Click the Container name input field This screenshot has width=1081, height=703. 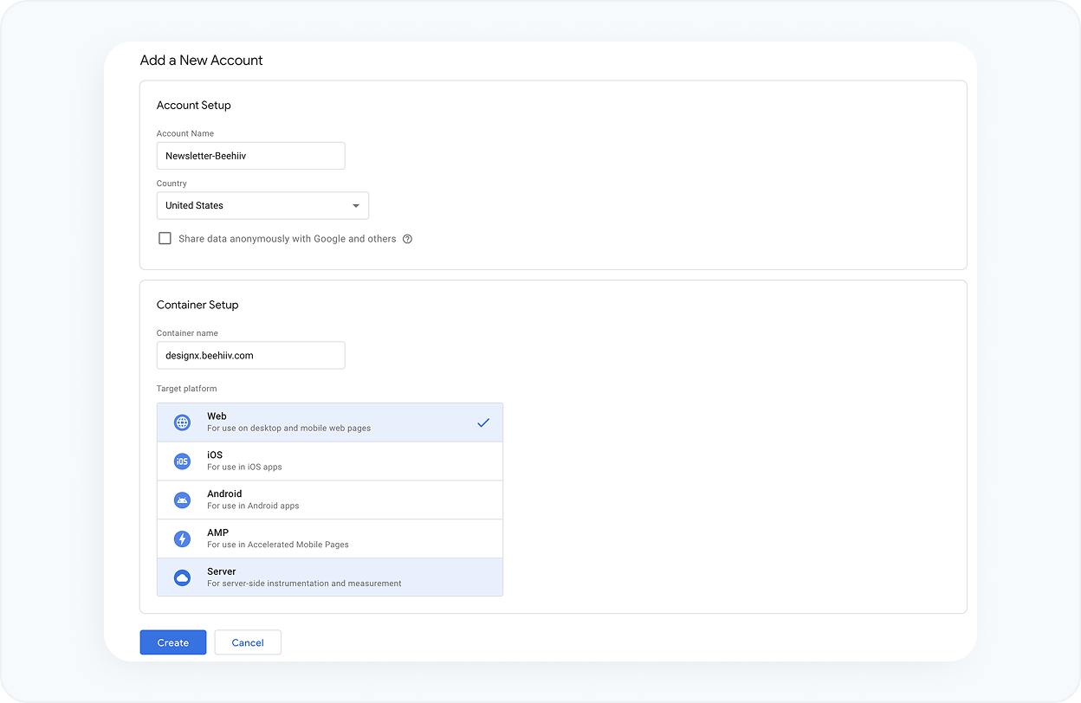coord(250,355)
